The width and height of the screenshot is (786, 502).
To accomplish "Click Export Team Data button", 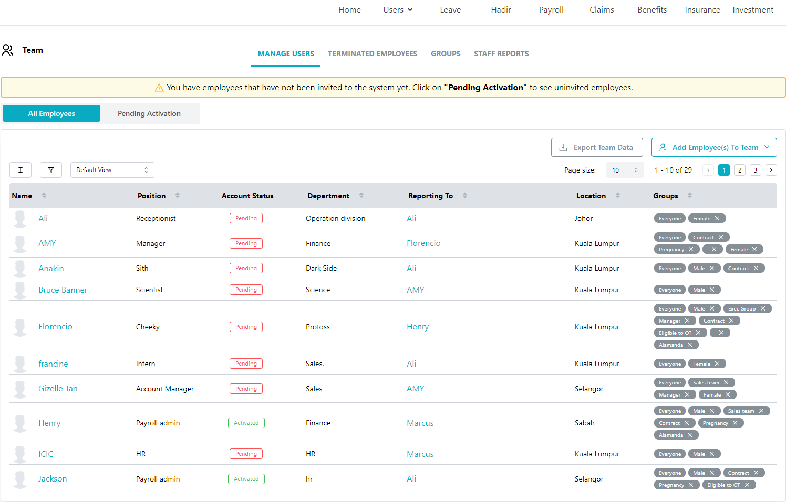I will click(x=597, y=147).
